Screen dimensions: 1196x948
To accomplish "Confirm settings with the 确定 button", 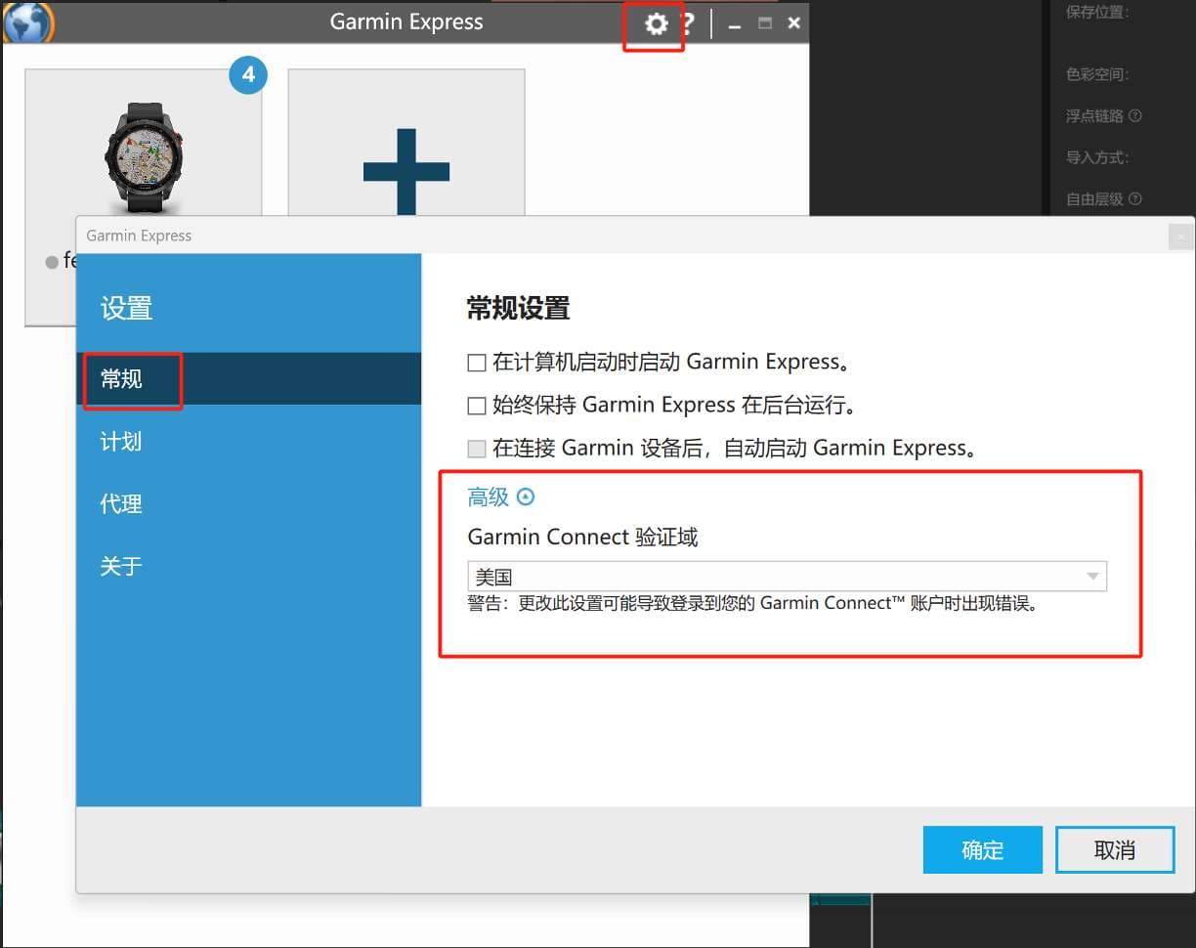I will click(x=982, y=850).
